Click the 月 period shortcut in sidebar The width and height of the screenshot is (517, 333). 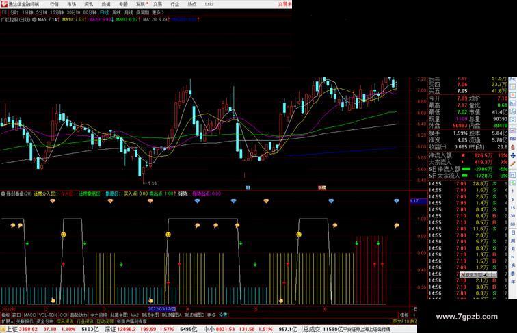pyautogui.click(x=513, y=249)
